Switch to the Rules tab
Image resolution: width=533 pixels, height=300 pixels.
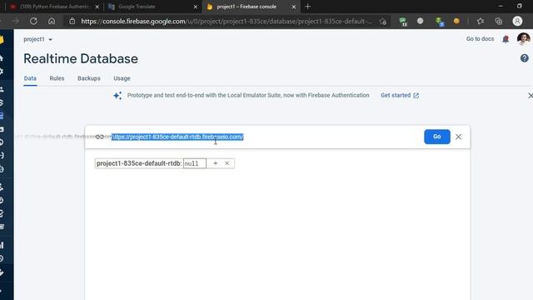[57, 78]
